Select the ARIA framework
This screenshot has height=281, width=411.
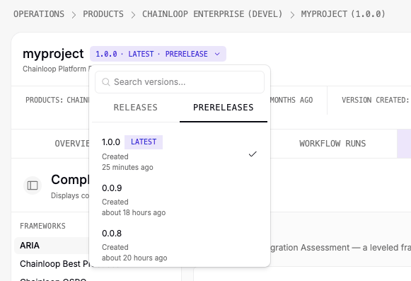coord(52,246)
